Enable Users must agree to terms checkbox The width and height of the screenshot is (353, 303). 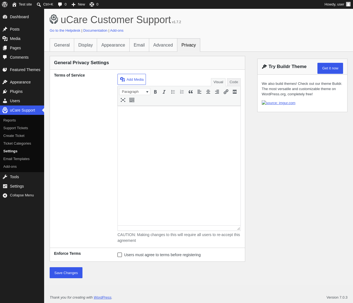click(x=120, y=255)
